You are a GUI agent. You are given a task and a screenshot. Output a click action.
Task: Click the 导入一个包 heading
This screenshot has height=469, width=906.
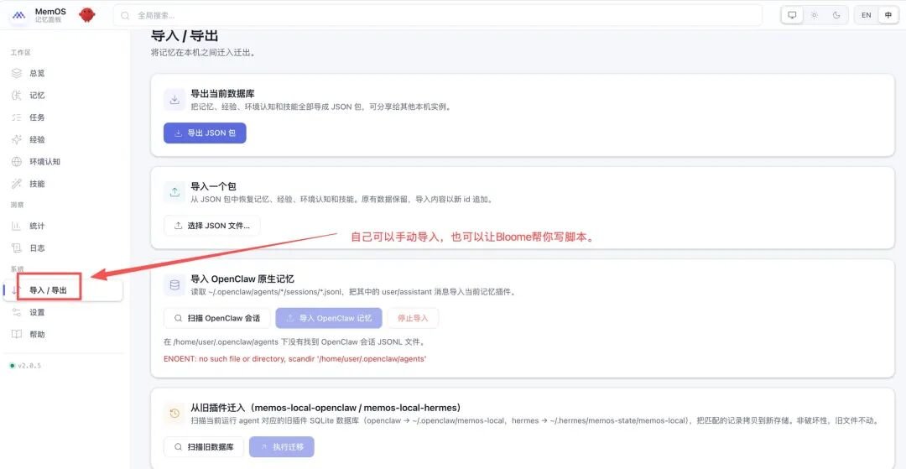click(x=213, y=186)
